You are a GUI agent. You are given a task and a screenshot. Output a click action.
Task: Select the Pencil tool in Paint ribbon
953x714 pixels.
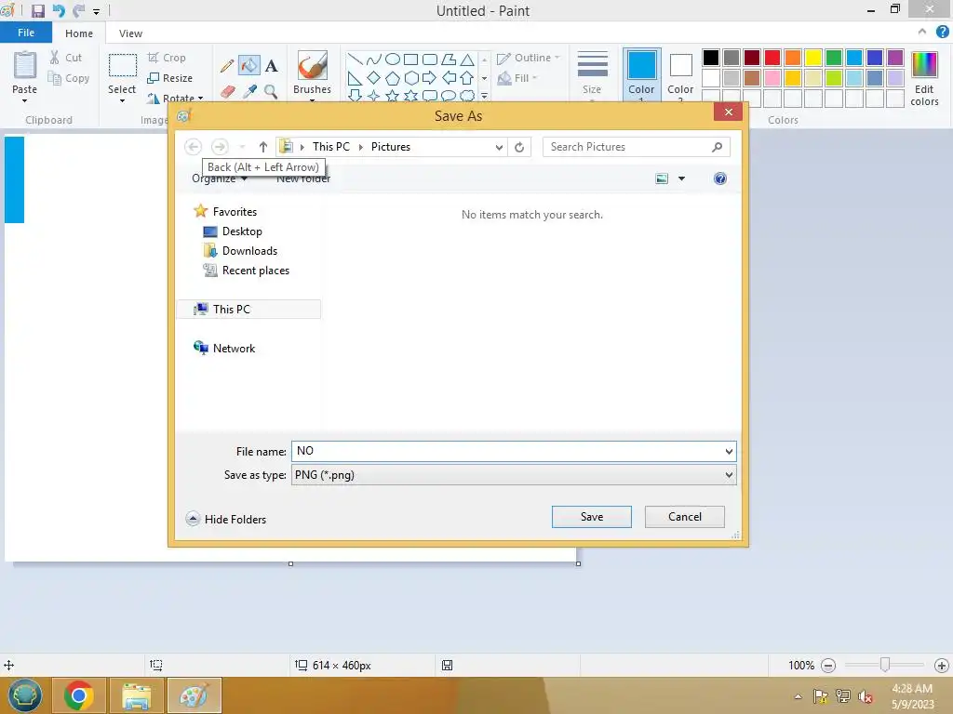pyautogui.click(x=227, y=66)
